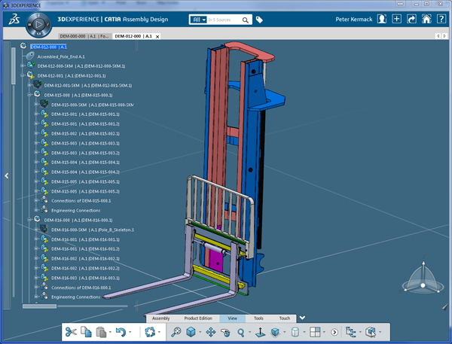Screen dimensions: 452x344
Task: Open the dropdown arrow next to Update
Action: pos(159,332)
